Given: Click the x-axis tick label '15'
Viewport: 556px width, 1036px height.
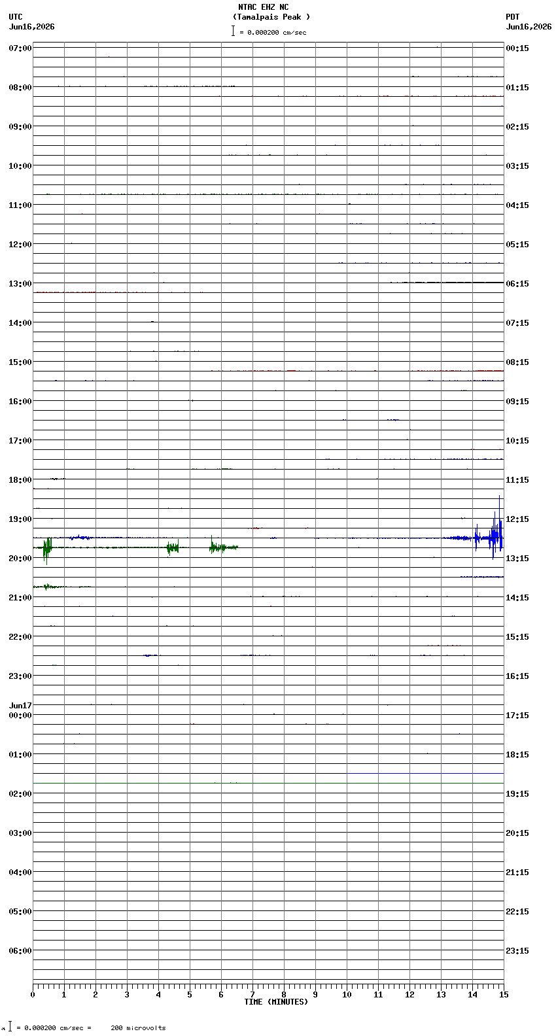Looking at the screenshot, I should coord(504,995).
